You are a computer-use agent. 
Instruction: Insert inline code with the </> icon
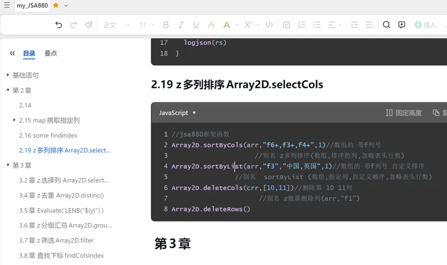[269, 25]
